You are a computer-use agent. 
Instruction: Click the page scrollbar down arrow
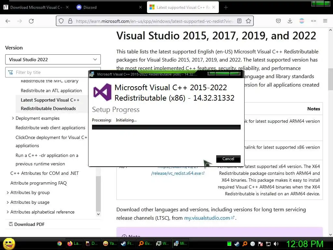coord(330,235)
